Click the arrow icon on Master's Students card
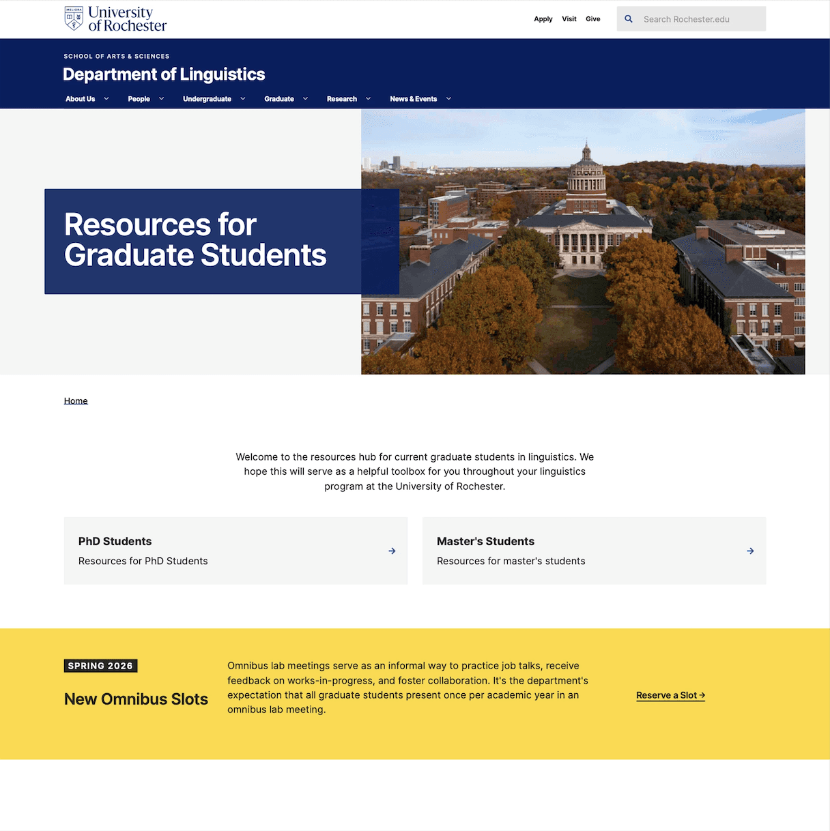 (x=750, y=551)
